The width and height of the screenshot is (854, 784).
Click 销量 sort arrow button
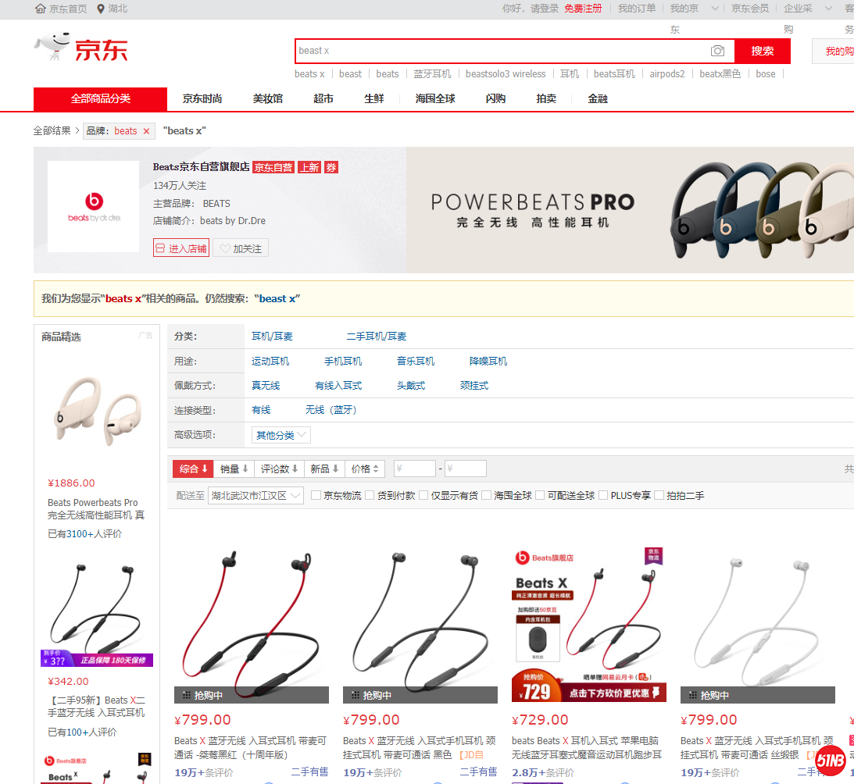[234, 469]
